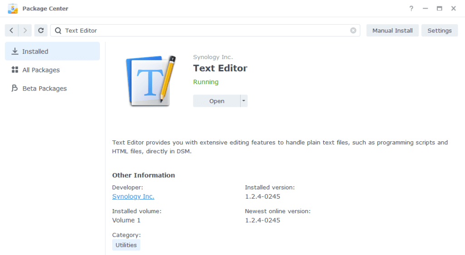Viewport: 465px width, 255px height.
Task: Click installed version 1.2.4-0245 under Installed version
Action: (x=262, y=196)
